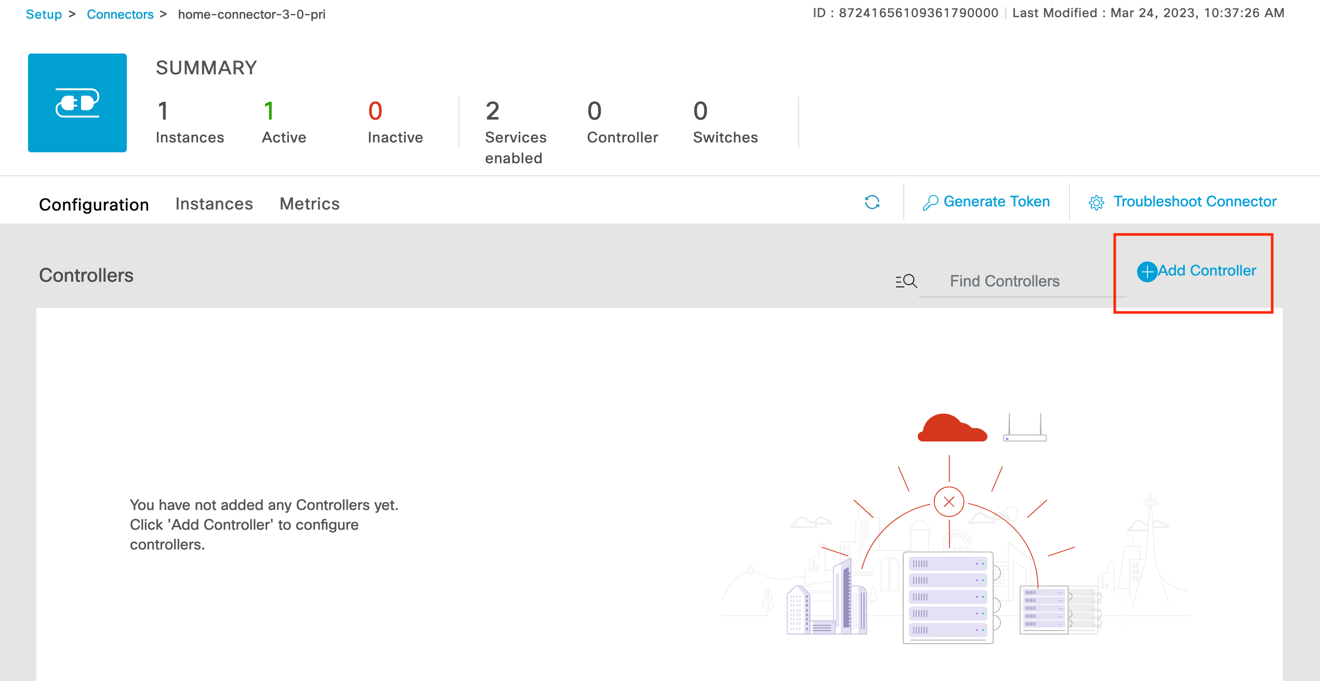
Task: Click the plus icon for Add Controller
Action: [1147, 271]
